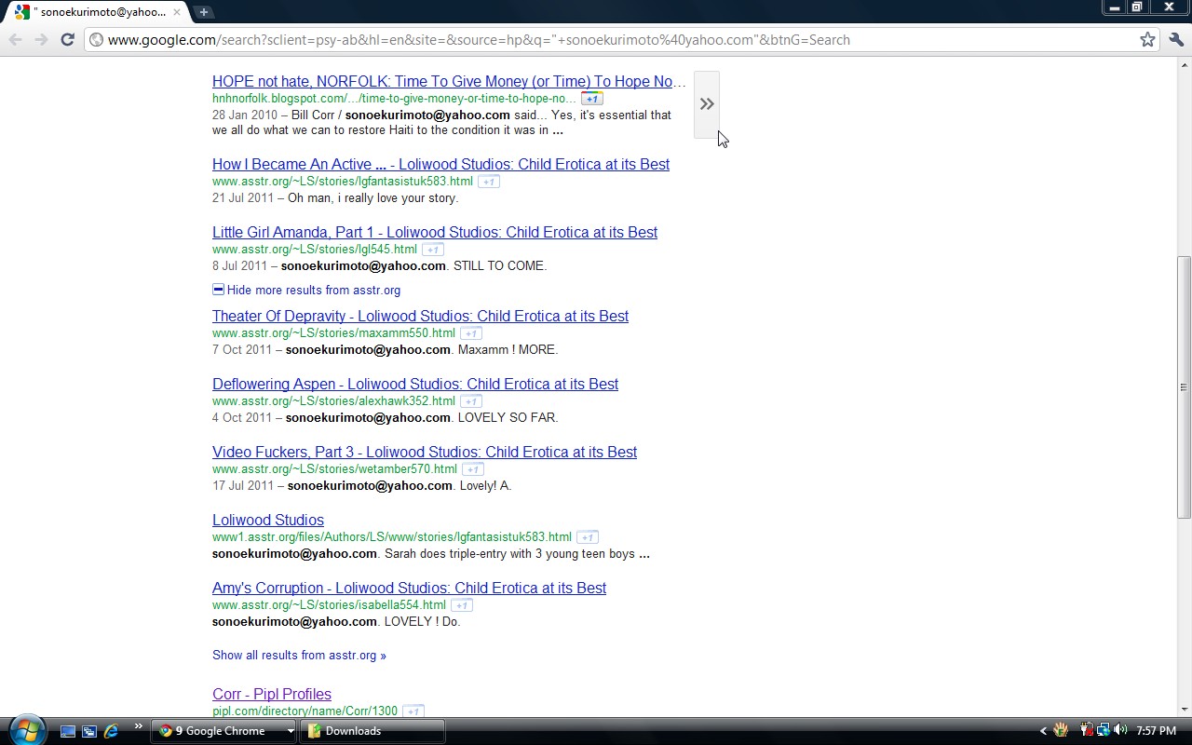Launch Internet Explorer from quick launch
Screen dimensions: 1192x745
click(111, 731)
